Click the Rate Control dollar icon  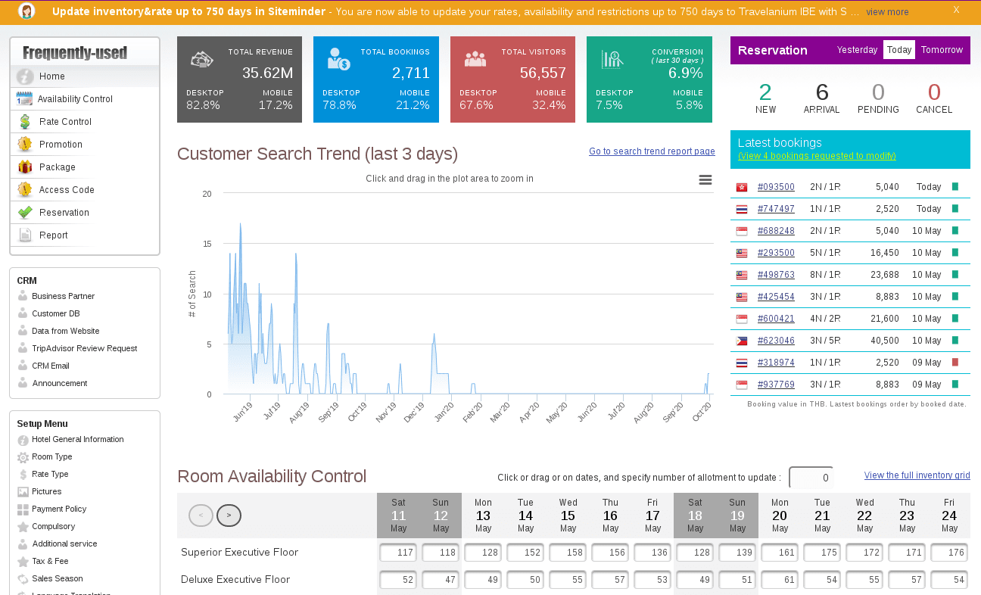pyautogui.click(x=25, y=122)
